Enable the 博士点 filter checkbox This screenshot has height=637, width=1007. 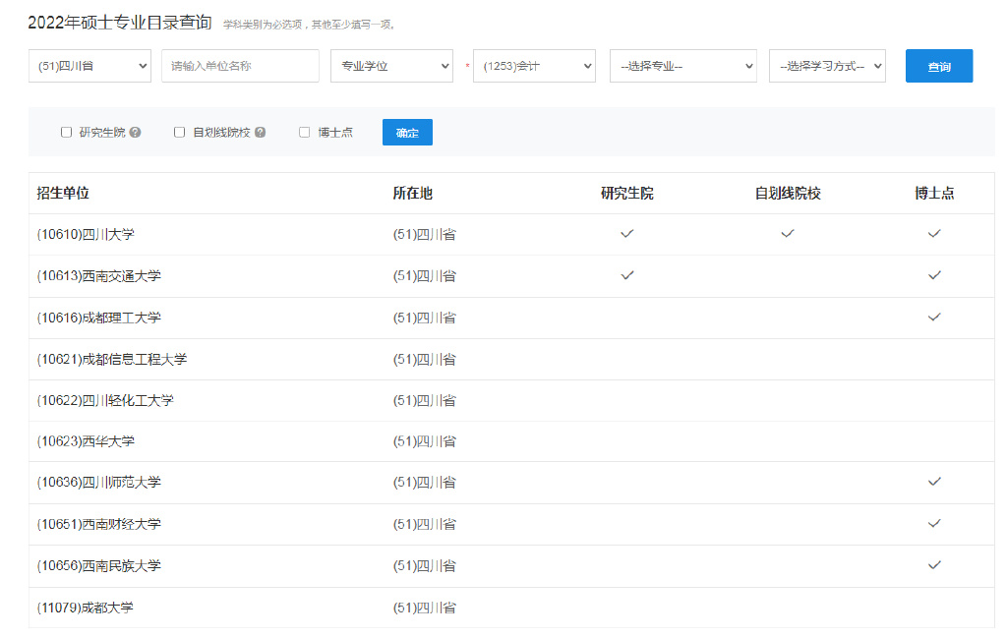(305, 132)
